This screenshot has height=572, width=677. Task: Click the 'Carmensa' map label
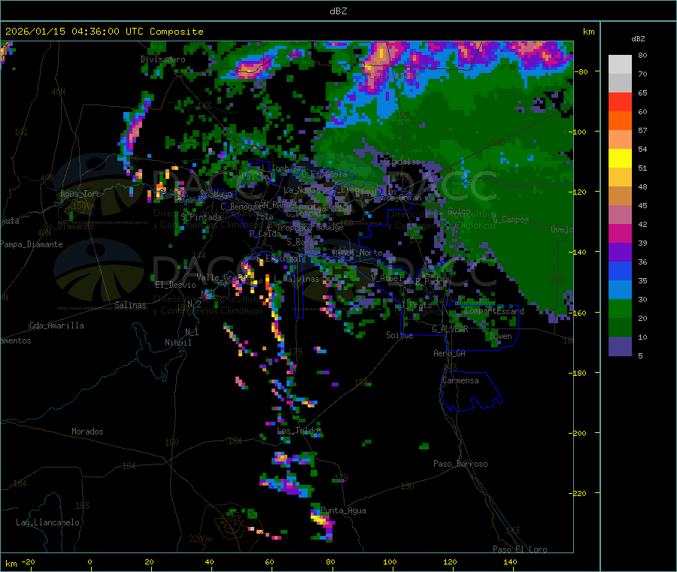460,380
